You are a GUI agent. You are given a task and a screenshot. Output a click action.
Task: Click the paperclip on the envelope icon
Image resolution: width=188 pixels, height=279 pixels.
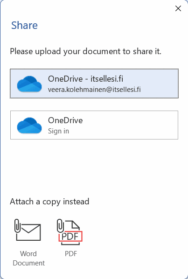pyautogui.click(x=17, y=226)
